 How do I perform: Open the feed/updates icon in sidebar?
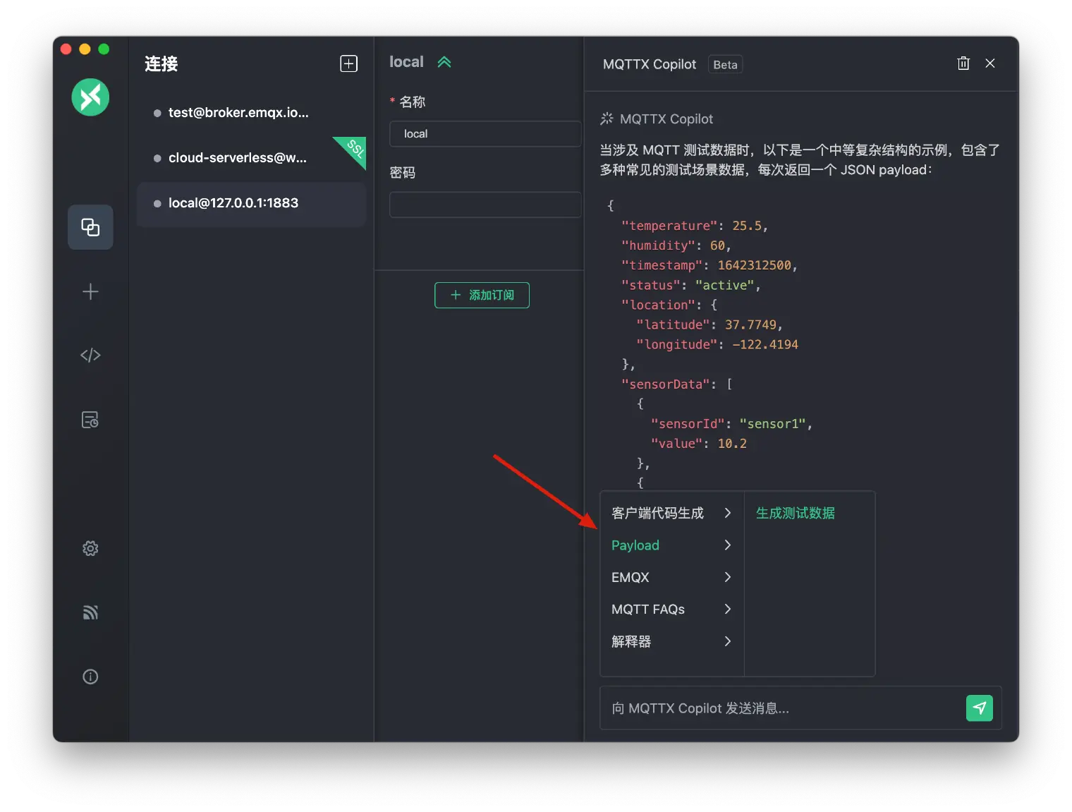(90, 612)
